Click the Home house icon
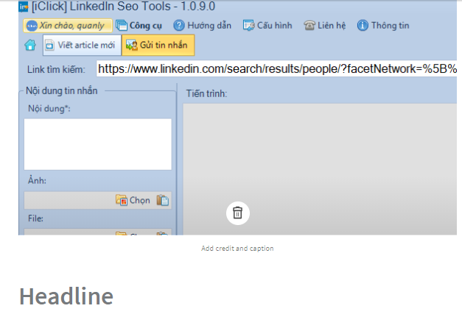462x314 pixels. coord(30,45)
